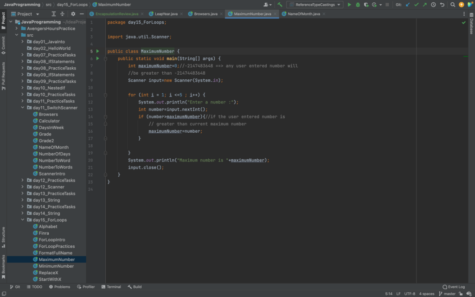Open Project panel settings gear

(x=73, y=14)
